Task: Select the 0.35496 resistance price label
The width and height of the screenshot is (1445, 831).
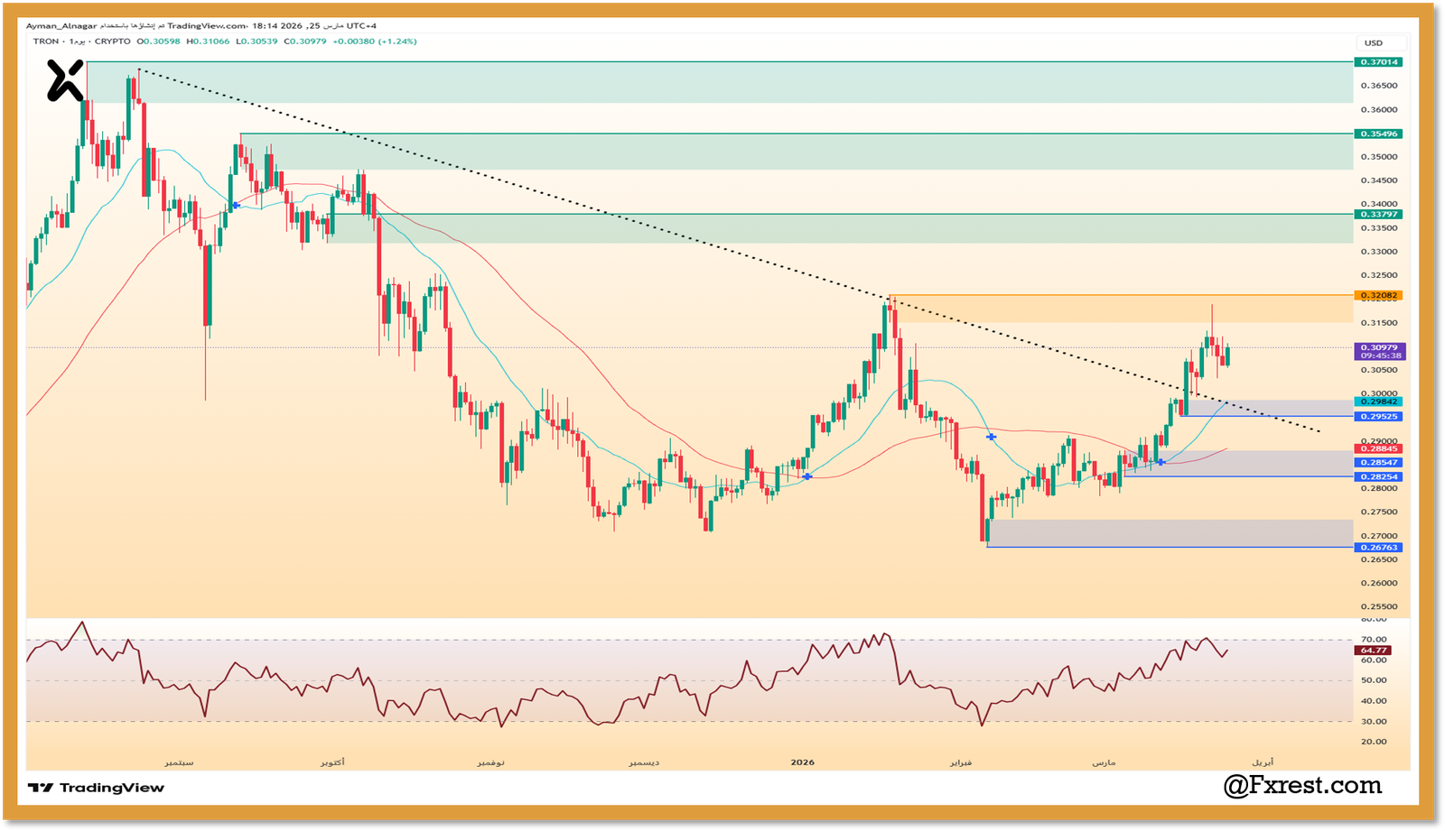Action: click(x=1379, y=134)
